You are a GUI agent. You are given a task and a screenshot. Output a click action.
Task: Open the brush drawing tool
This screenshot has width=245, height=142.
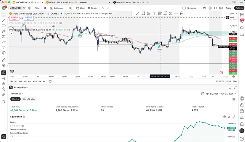4,42
